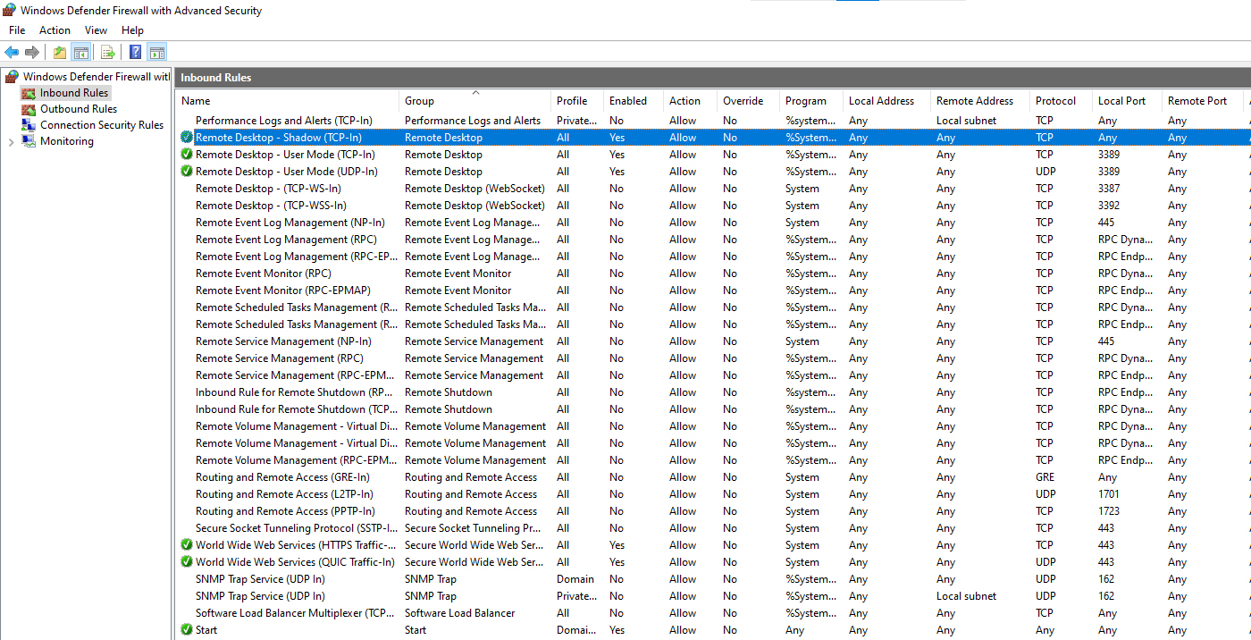
Task: Select the SNMP Trap Service Domain profile rule
Action: point(260,579)
